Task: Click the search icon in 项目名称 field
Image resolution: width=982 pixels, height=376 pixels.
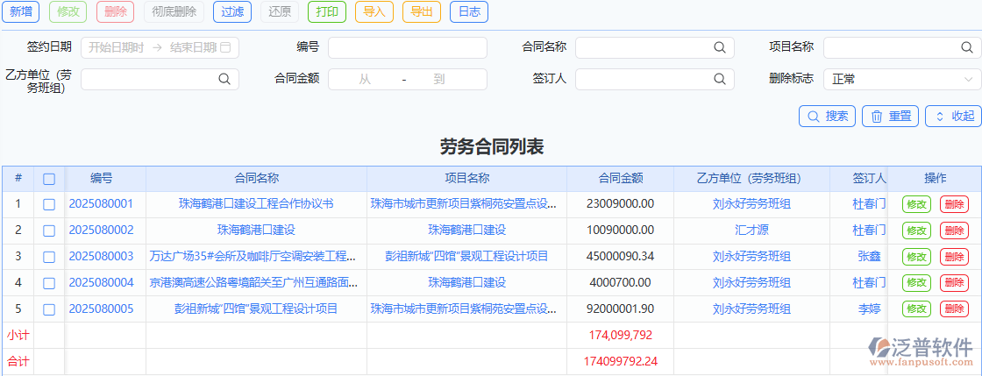Action: (x=968, y=47)
